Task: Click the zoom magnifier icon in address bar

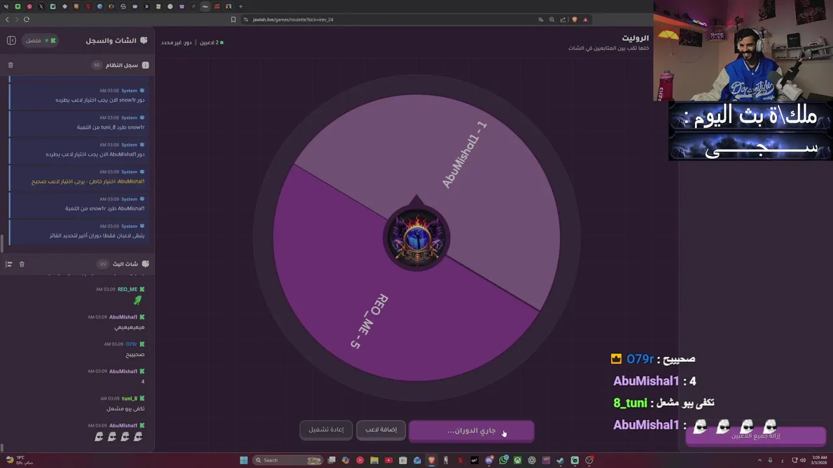Action: (552, 19)
